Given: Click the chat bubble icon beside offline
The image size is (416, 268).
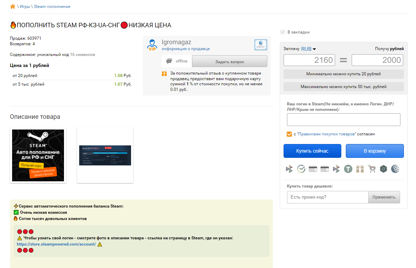Looking at the screenshot, I should coord(169,61).
